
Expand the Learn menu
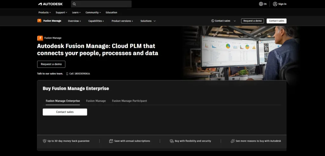76,12
